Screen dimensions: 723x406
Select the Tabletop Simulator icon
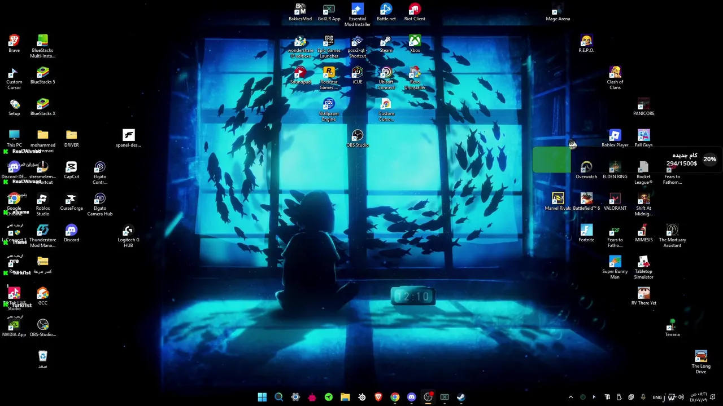[x=643, y=267]
